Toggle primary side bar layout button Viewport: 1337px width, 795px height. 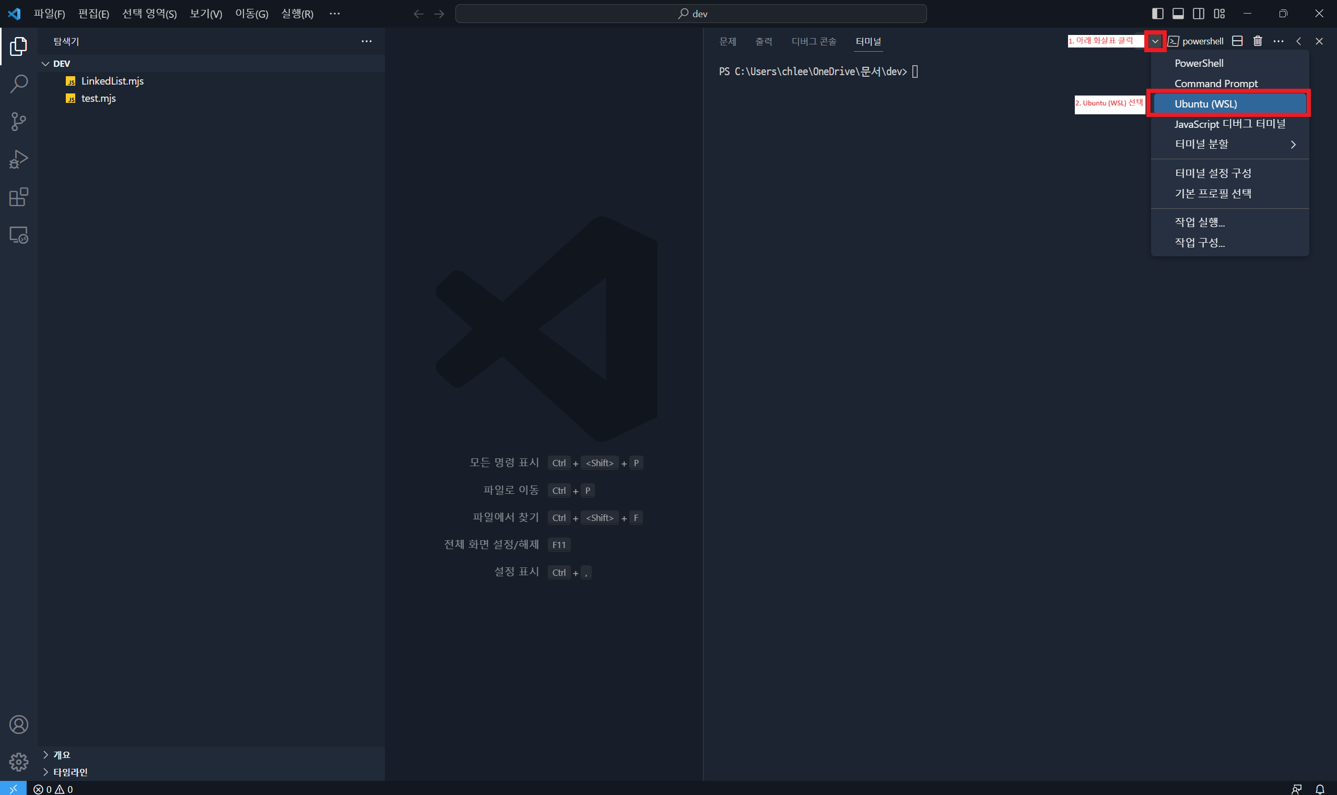point(1157,14)
